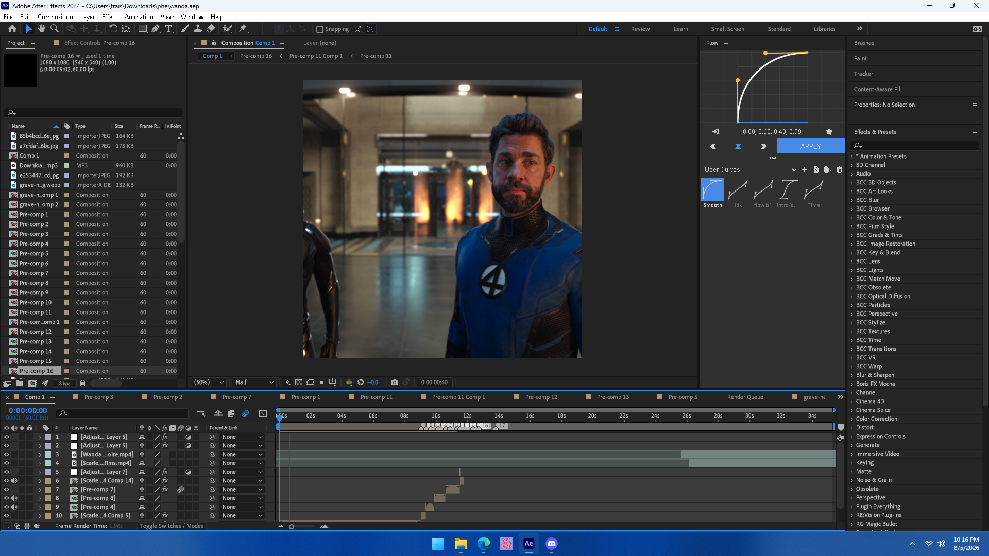Viewport: 989px width, 556px height.
Task: Toggle shy switch for layer 4
Action: click(142, 463)
